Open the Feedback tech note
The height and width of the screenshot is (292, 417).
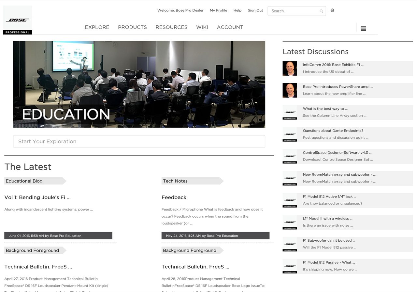[174, 197]
